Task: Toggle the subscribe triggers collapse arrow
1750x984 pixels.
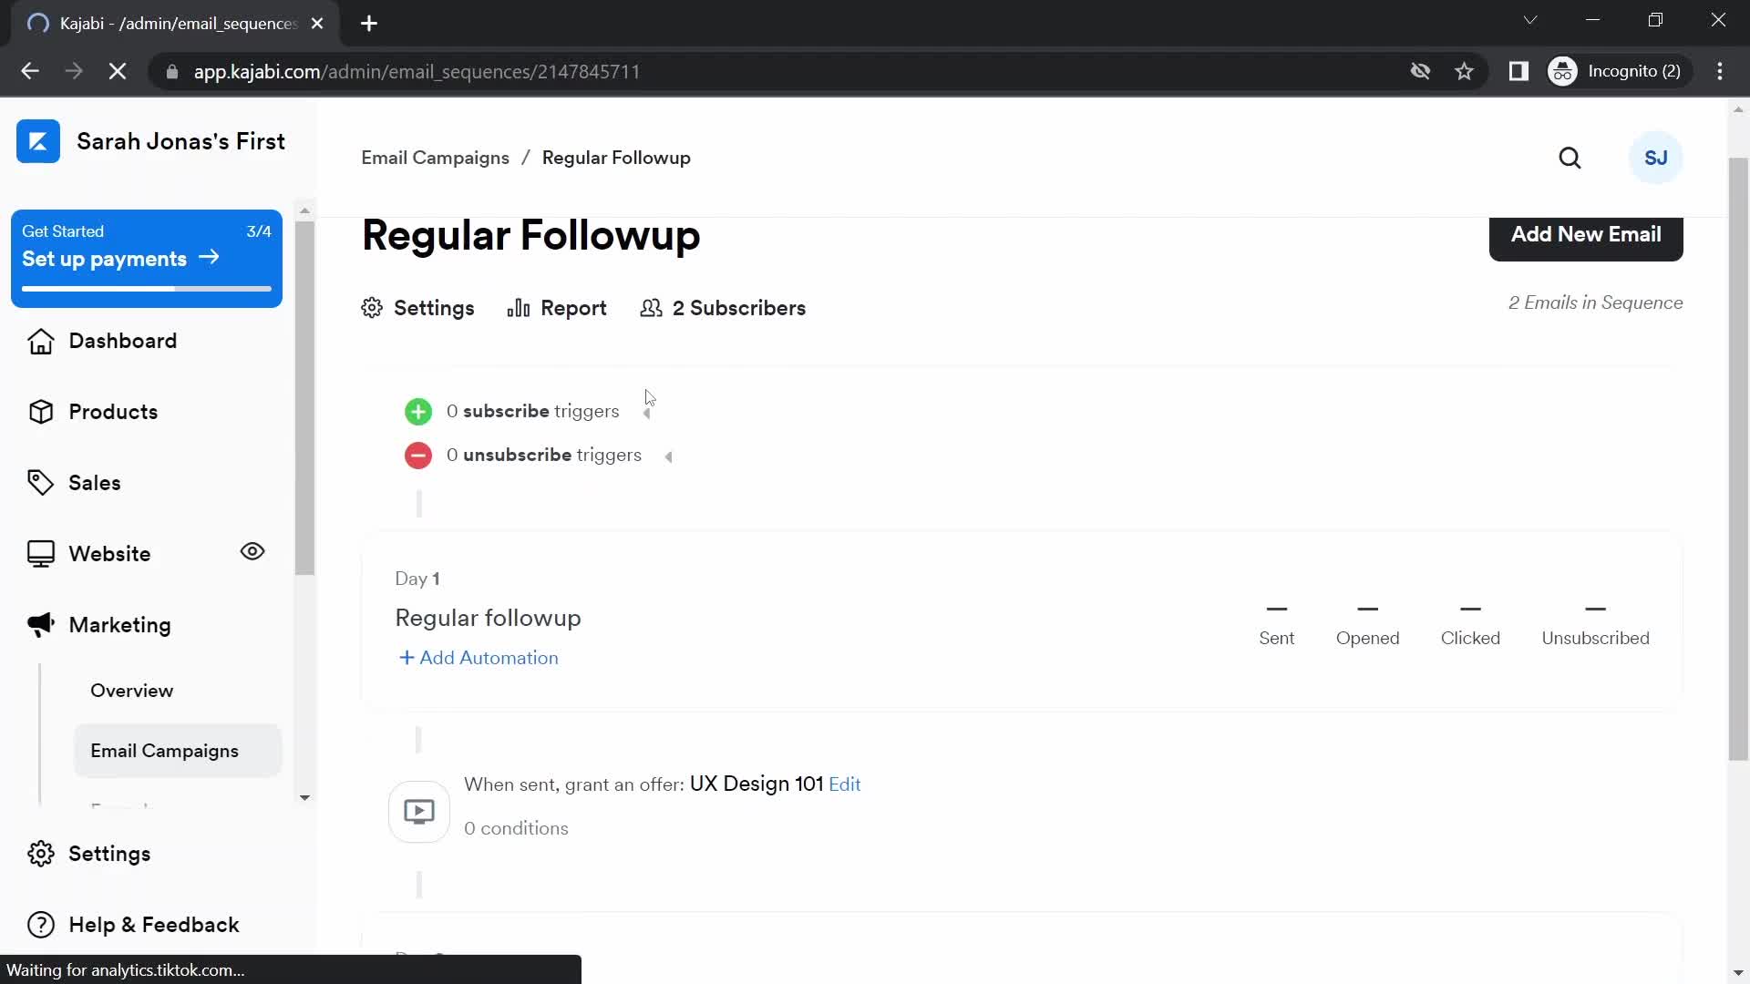Action: [x=646, y=411]
